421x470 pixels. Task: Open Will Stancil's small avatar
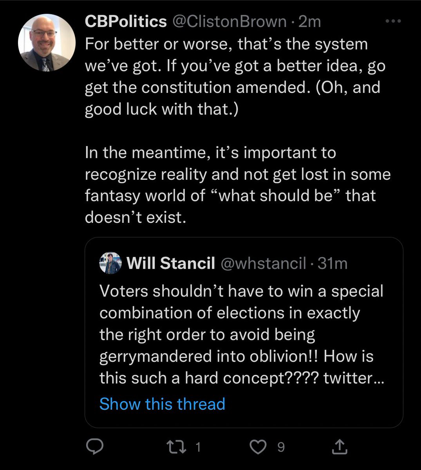coord(111,263)
